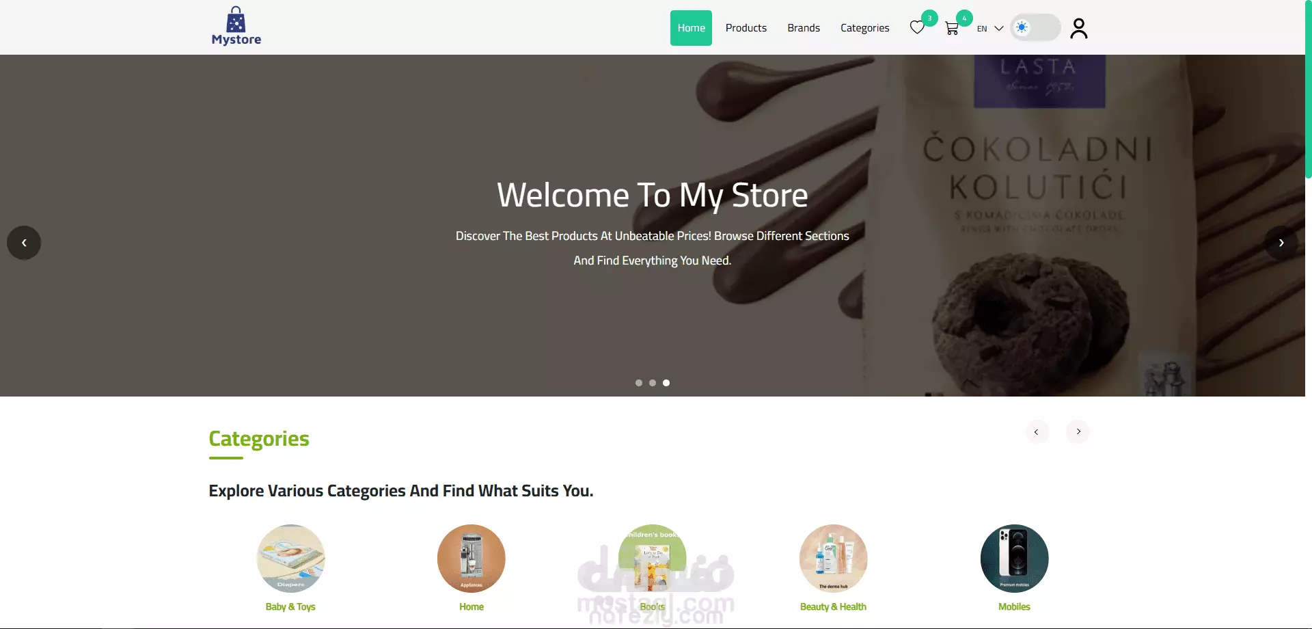Image resolution: width=1312 pixels, height=629 pixels.
Task: Advance to next hero slide arrow
Action: 1281,243
